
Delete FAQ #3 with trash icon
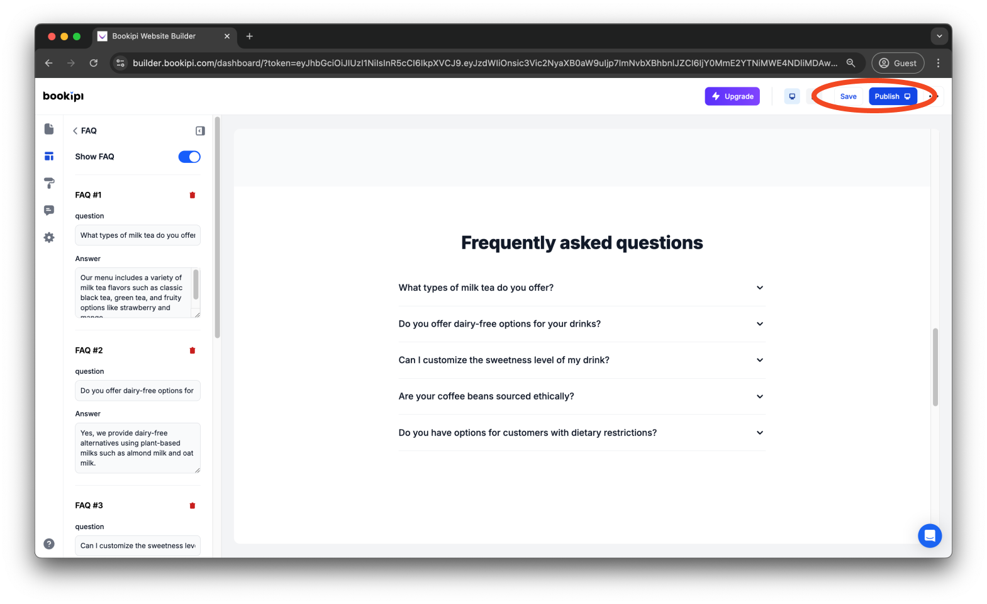[x=192, y=505]
